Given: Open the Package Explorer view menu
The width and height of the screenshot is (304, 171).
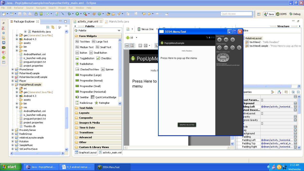Looking at the screenshot, I should (x=66, y=26).
